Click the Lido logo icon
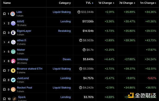This screenshot has width=159, height=101. (13, 14)
